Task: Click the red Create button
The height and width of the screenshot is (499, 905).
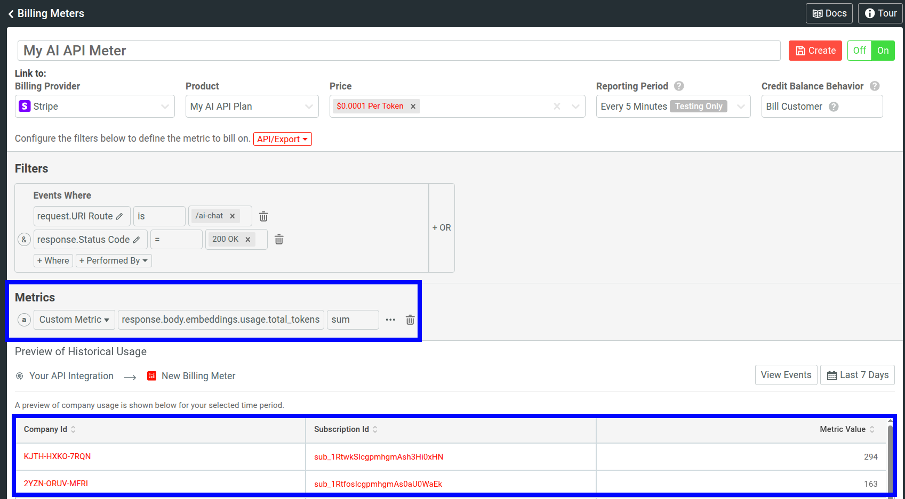Action: tap(815, 51)
